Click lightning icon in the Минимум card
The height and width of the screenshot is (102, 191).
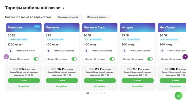[x=48, y=51]
